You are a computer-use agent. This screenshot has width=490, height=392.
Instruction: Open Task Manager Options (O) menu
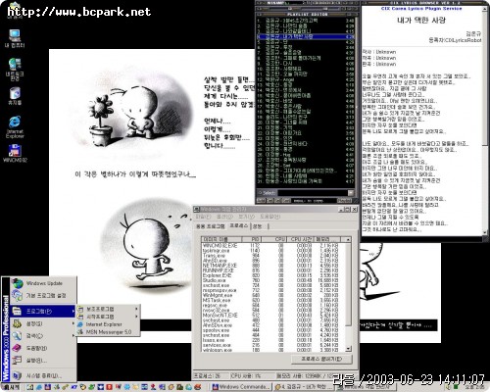tap(224, 217)
